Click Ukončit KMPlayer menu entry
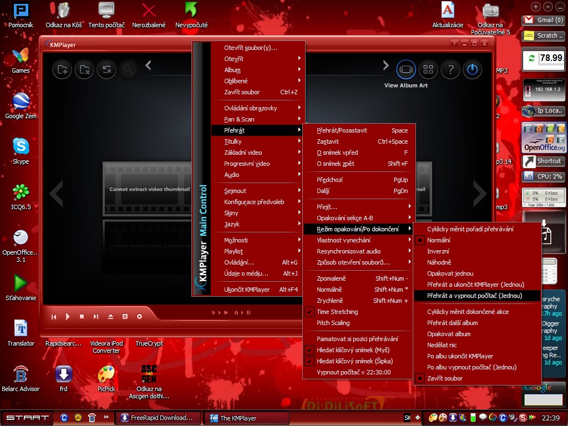568x426 pixels. point(247,290)
